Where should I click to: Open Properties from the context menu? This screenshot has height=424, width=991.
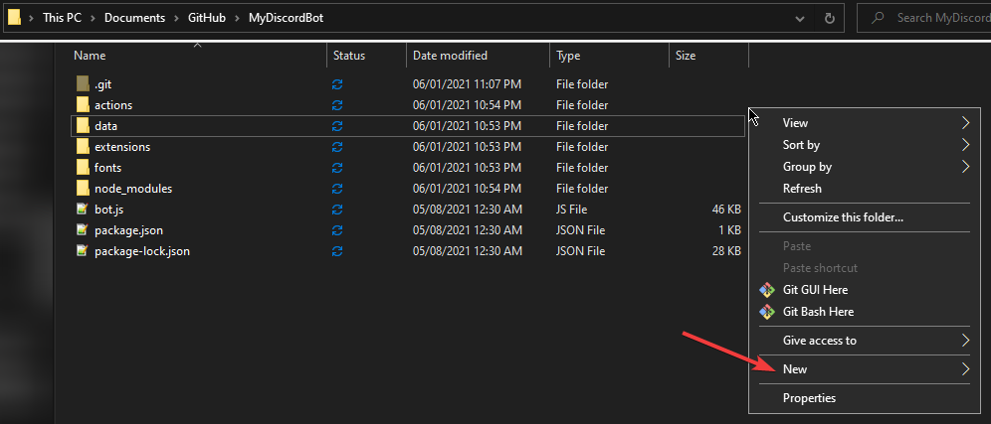(809, 398)
